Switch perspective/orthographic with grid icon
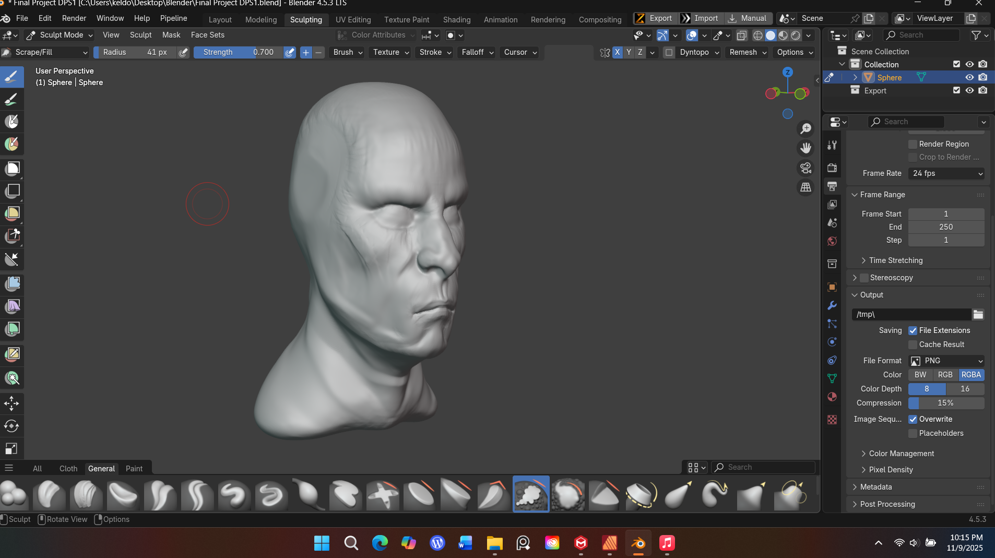 [x=806, y=187]
